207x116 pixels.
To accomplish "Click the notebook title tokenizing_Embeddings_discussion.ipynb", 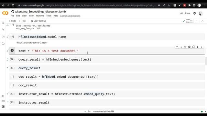I will 40,12.
